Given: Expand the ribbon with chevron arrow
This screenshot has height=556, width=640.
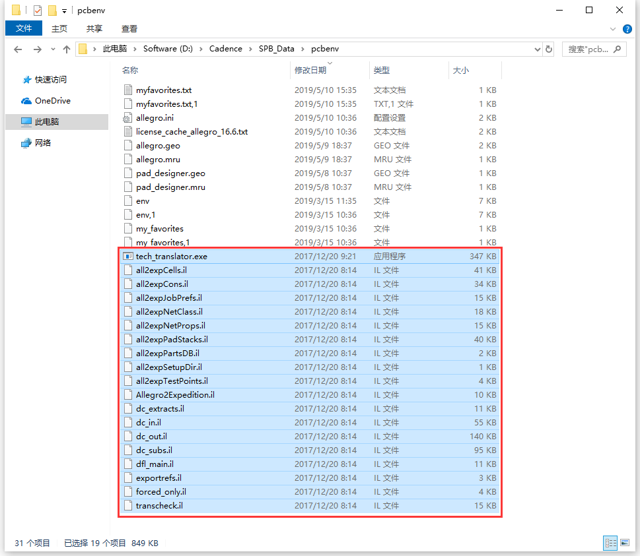Looking at the screenshot, I should pyautogui.click(x=613, y=29).
